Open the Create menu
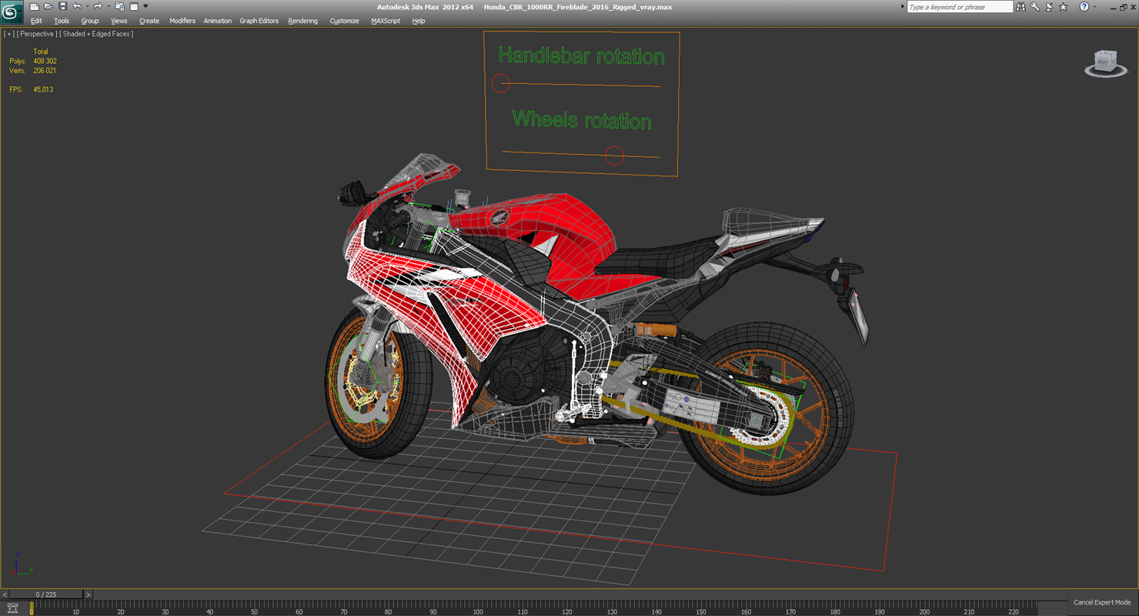This screenshot has width=1139, height=616. tap(149, 21)
